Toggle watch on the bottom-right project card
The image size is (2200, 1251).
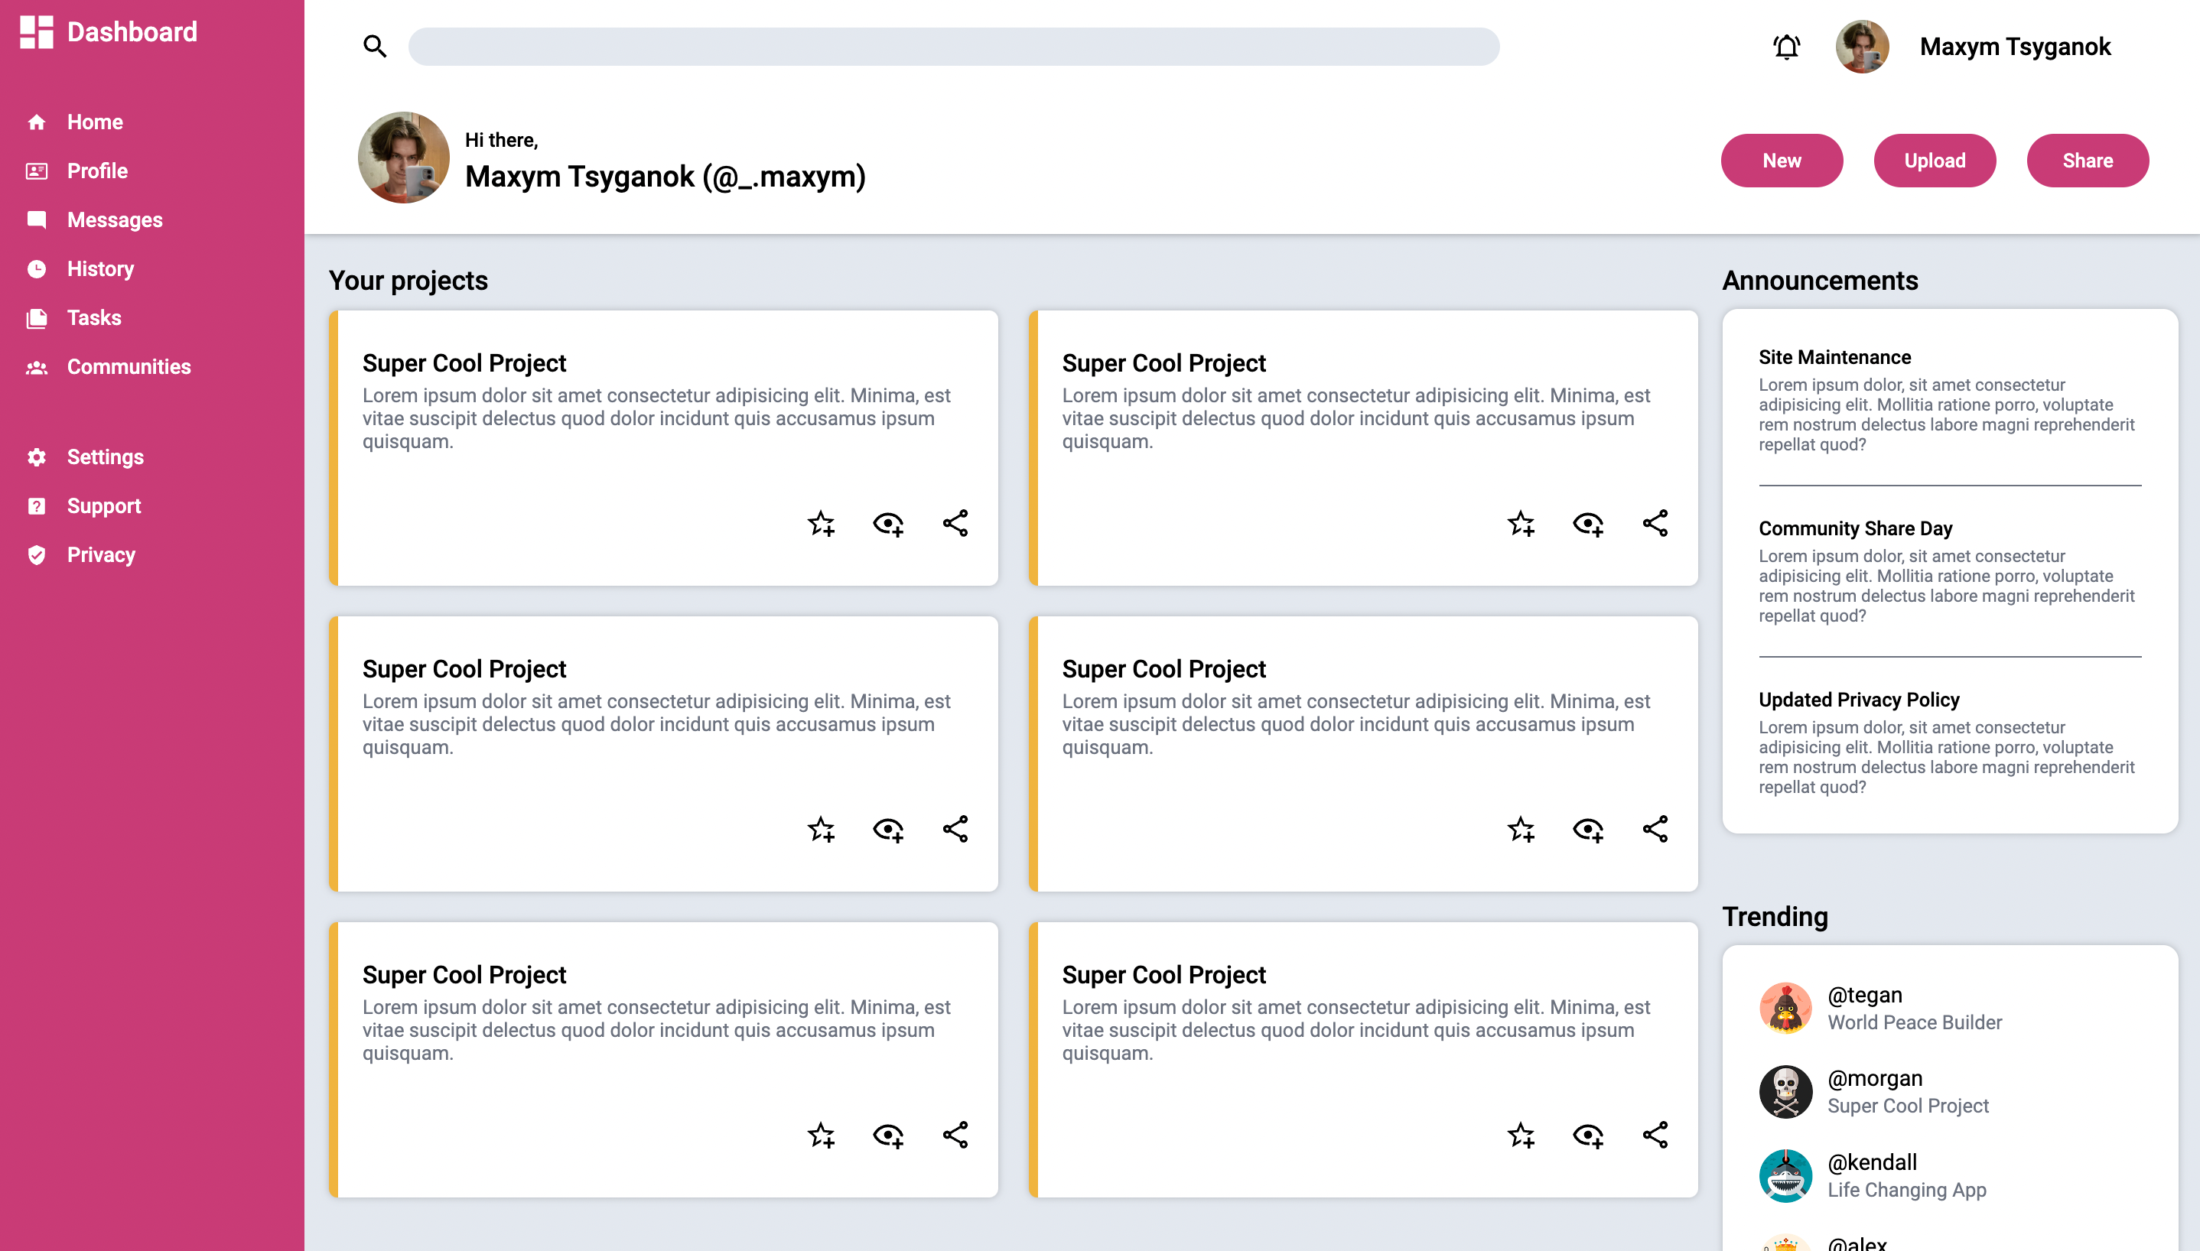[1589, 1134]
